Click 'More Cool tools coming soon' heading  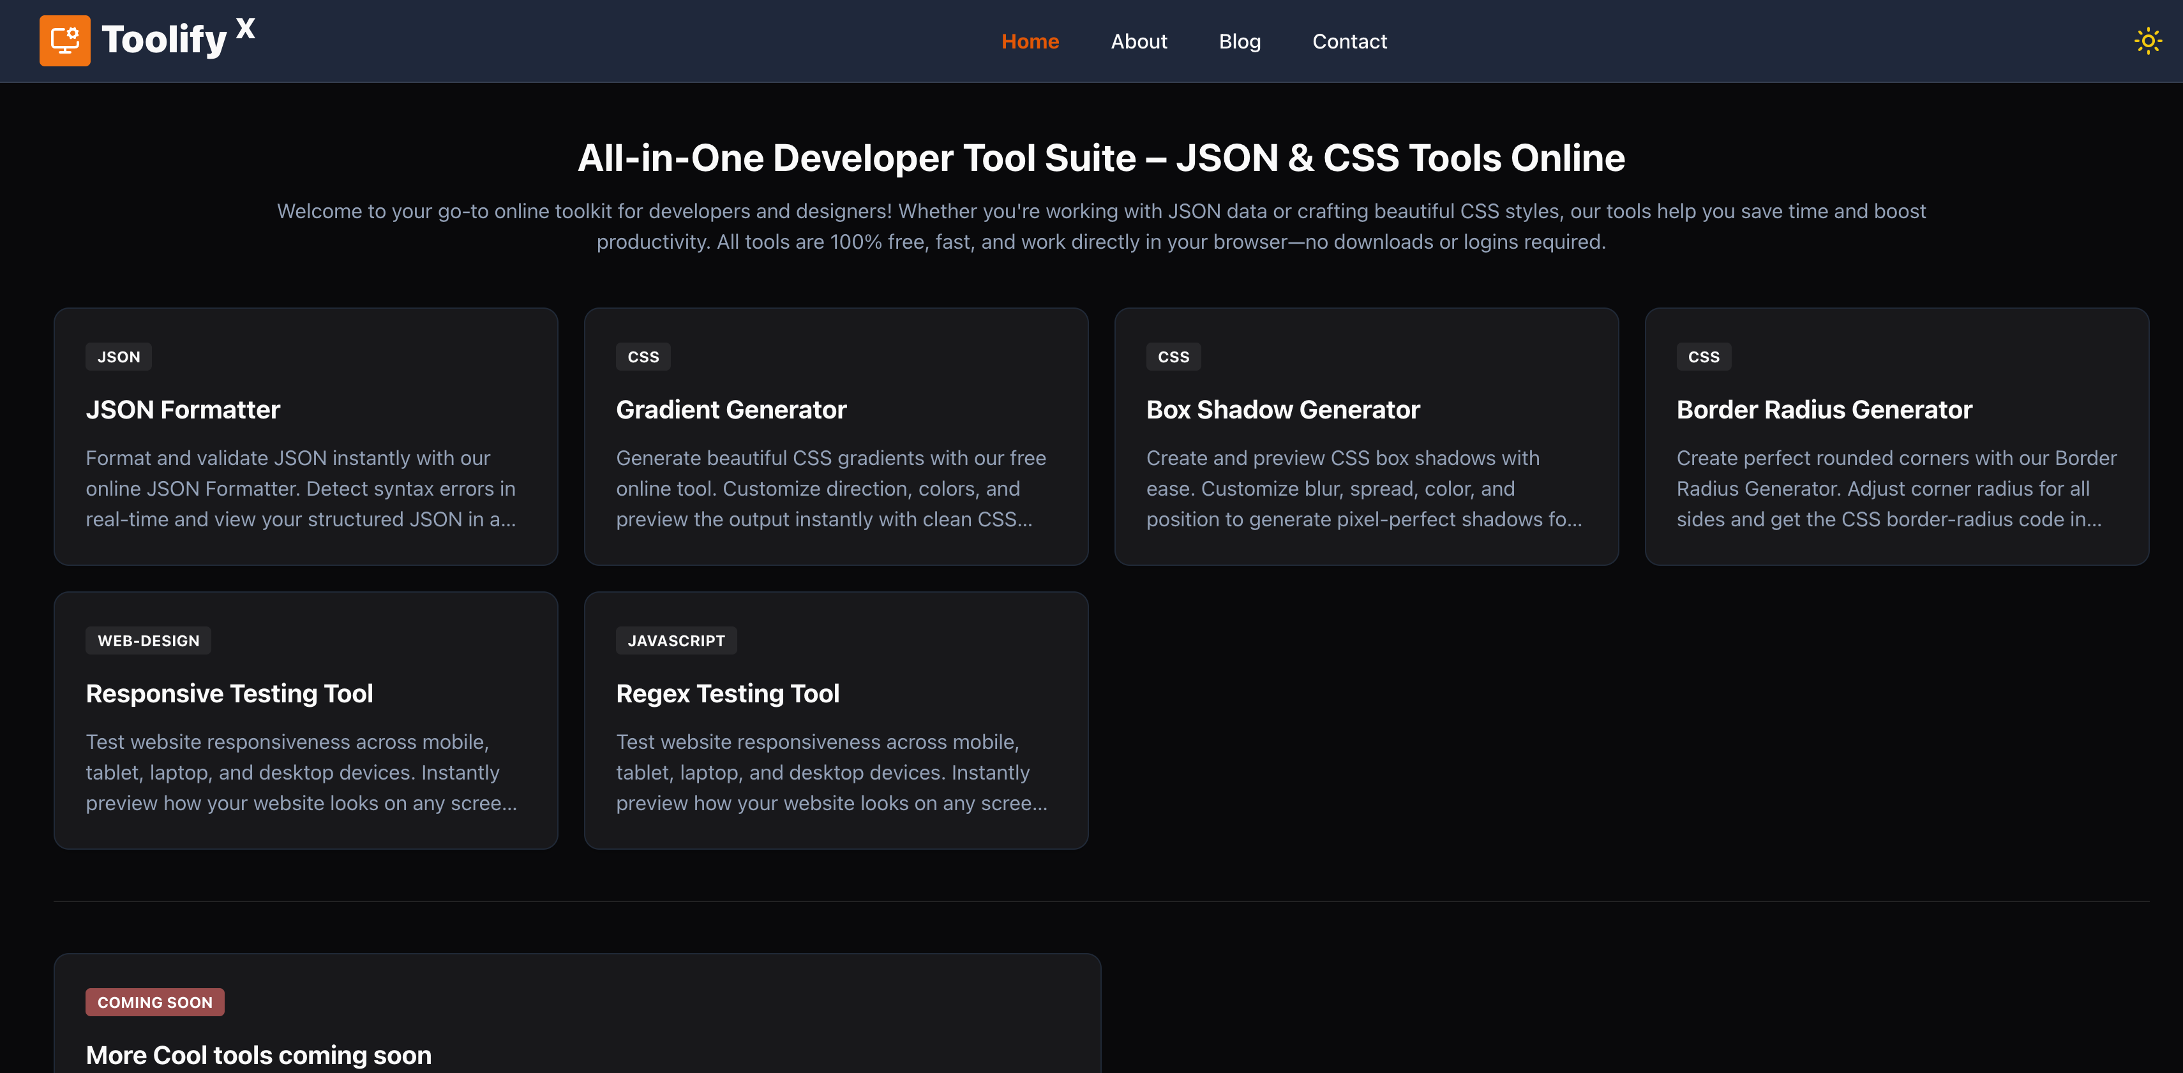coord(259,1054)
